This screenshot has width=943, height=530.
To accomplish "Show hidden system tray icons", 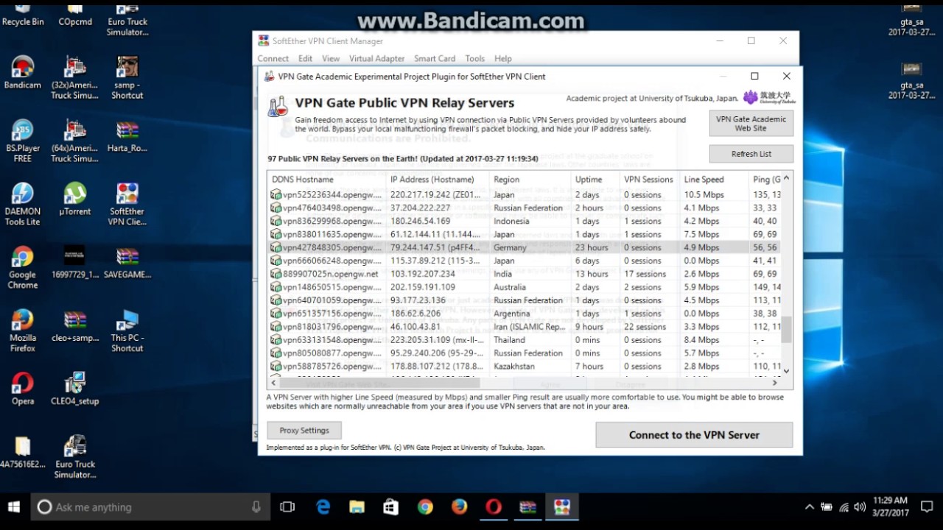I will click(x=809, y=506).
